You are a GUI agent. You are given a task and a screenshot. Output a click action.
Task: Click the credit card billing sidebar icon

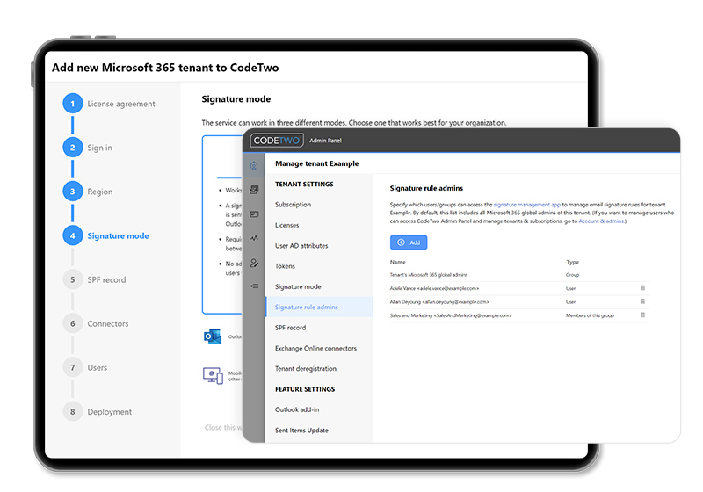[x=254, y=213]
